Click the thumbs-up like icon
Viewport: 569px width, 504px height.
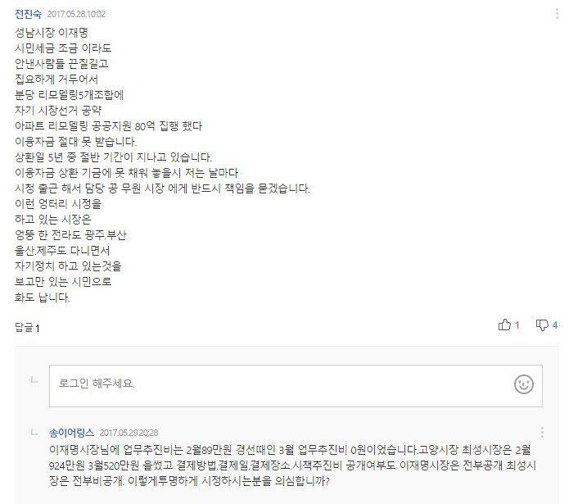(504, 325)
